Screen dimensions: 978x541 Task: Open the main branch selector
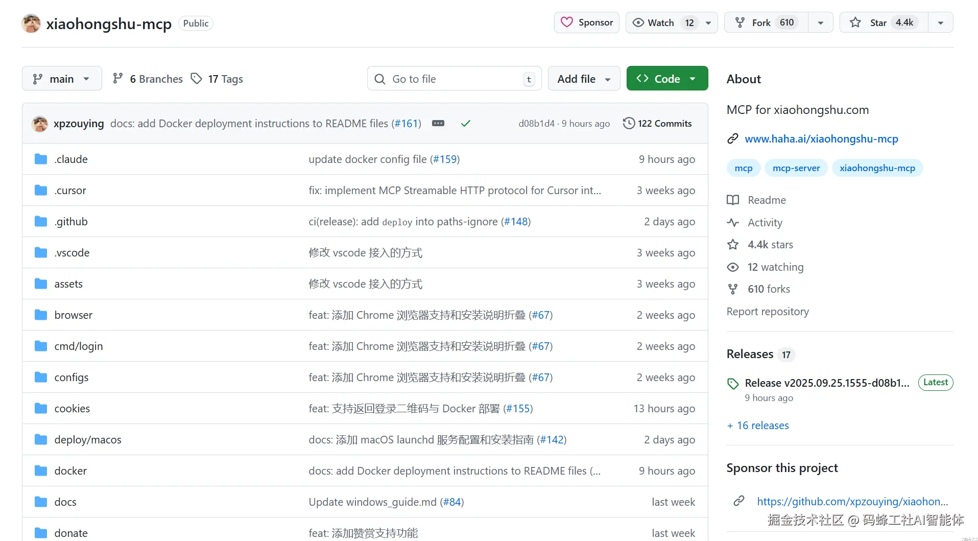[x=62, y=79]
